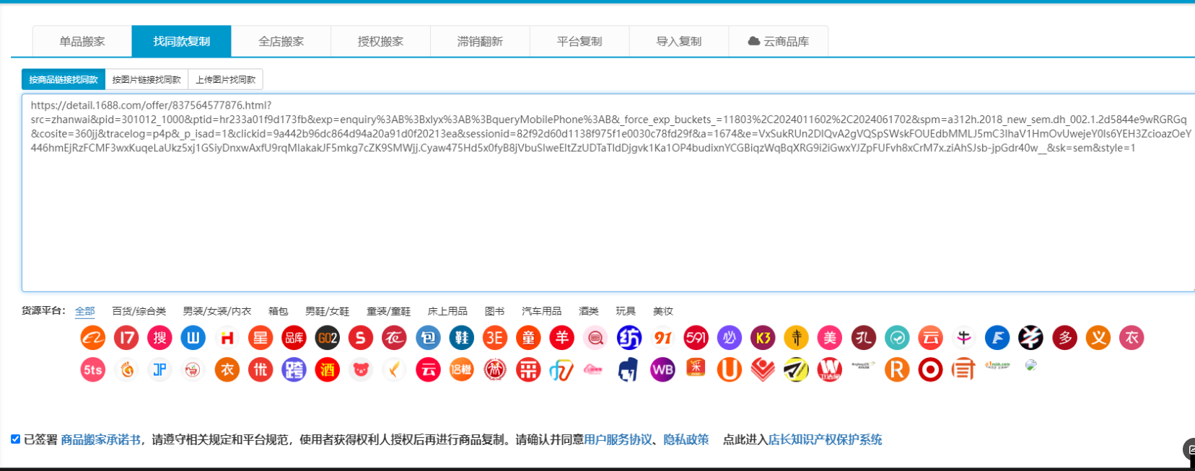View the 隐私政策 link
The image size is (1195, 471).
click(686, 439)
